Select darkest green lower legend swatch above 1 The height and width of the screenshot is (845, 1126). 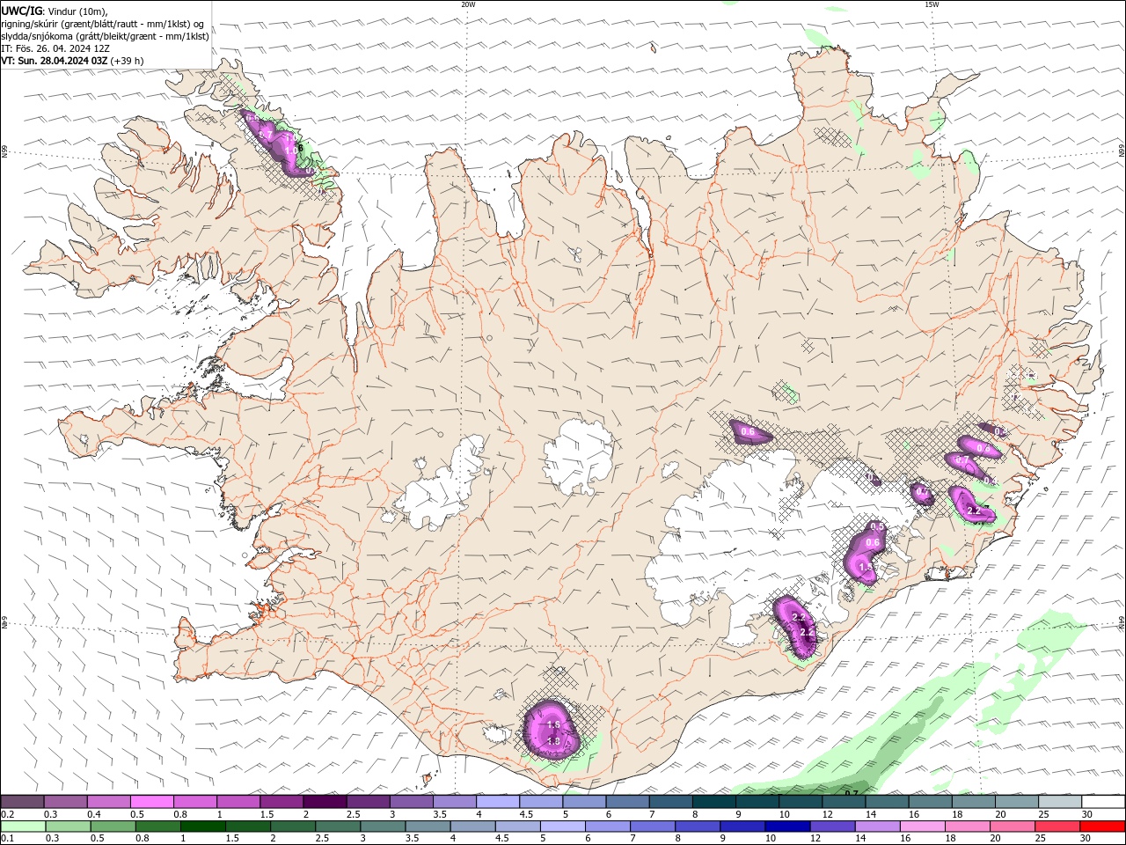coord(202,827)
